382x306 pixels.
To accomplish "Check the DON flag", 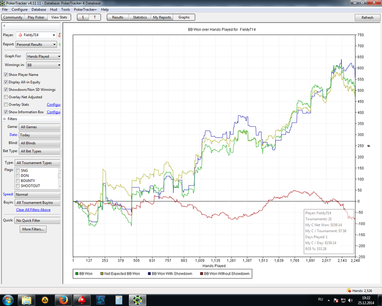I will point(18,176).
